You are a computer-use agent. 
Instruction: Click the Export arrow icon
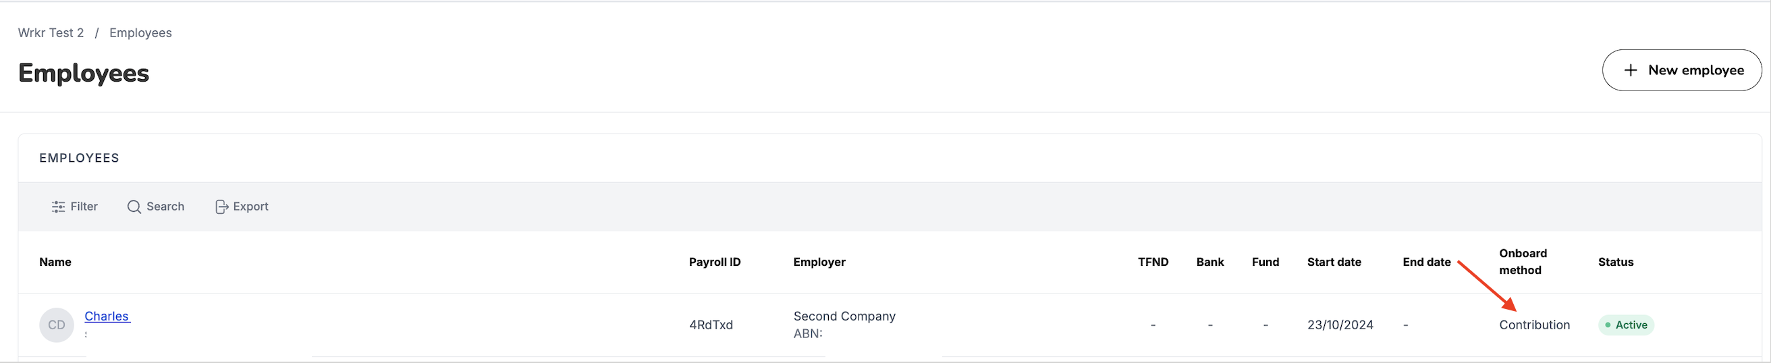pos(221,206)
